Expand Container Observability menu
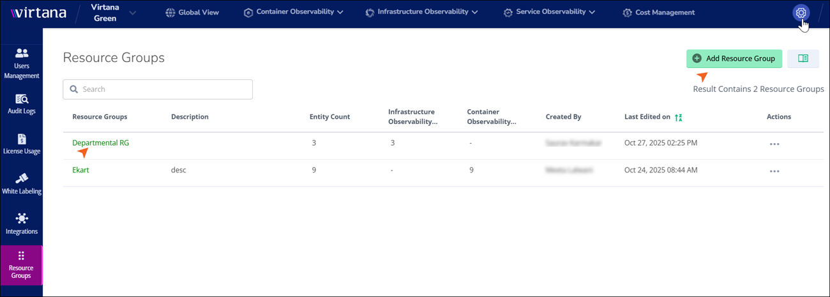 pyautogui.click(x=294, y=12)
